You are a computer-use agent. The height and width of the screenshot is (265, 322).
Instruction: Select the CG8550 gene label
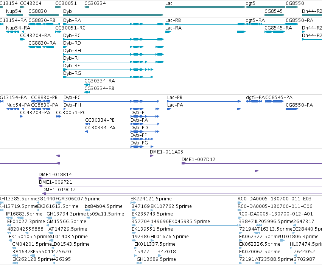(x=295, y=3)
